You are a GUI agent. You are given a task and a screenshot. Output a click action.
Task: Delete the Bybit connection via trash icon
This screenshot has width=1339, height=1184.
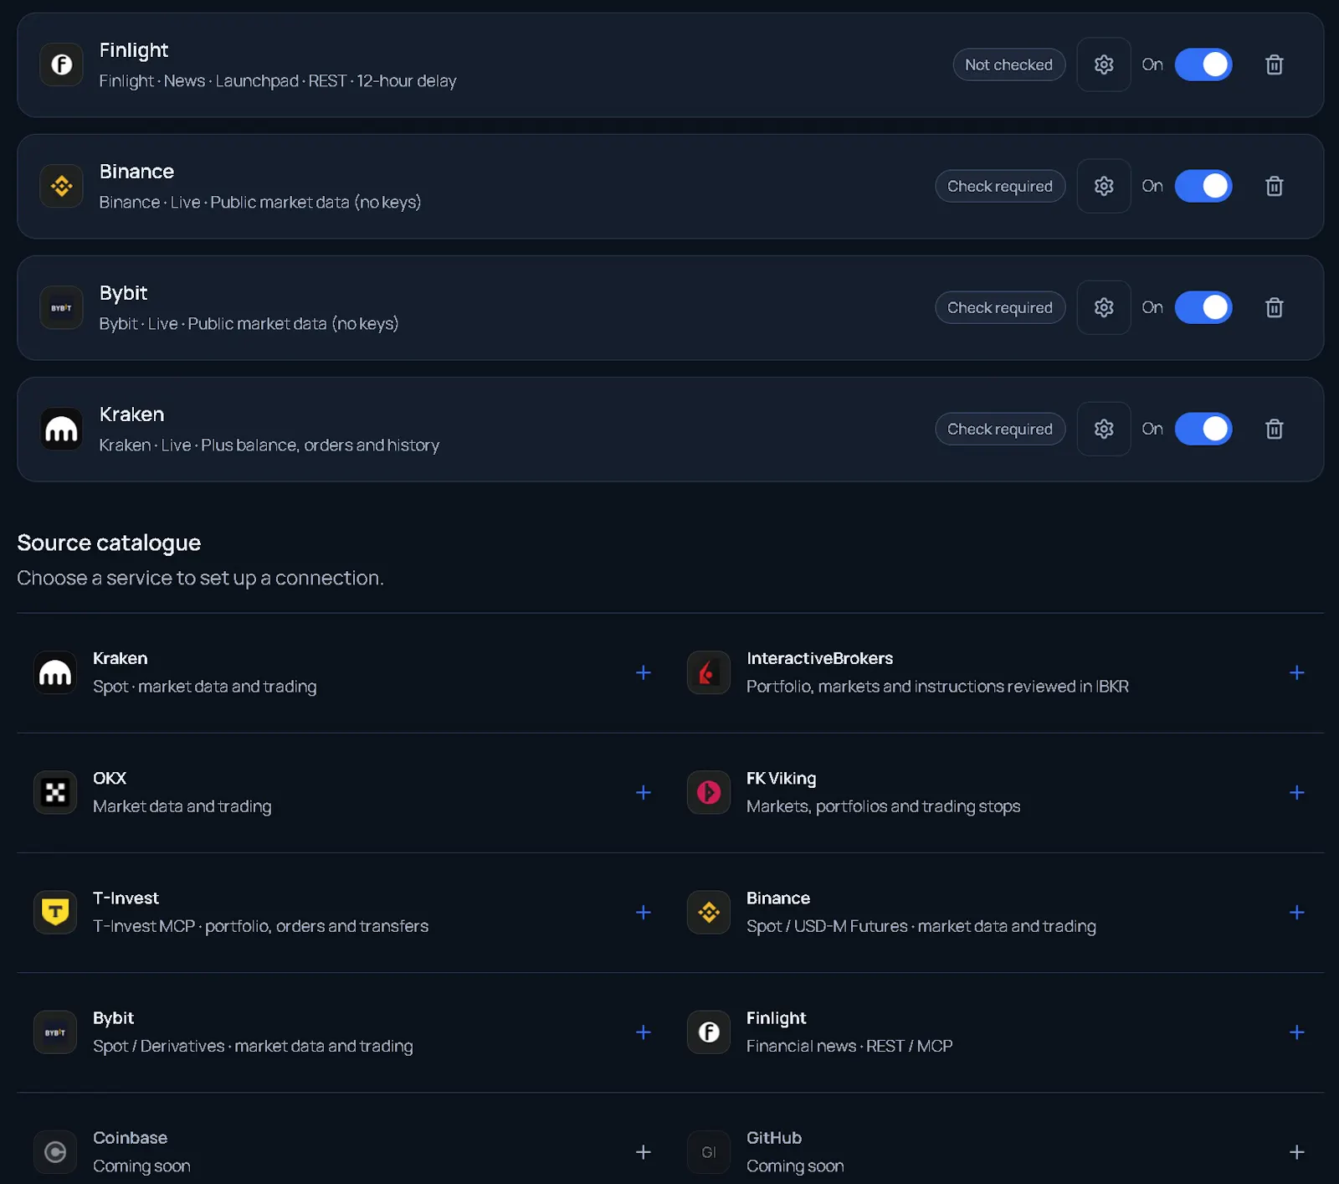(x=1274, y=307)
